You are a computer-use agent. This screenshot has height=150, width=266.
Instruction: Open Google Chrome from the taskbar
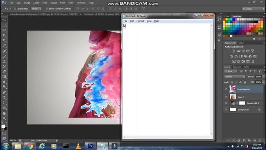[30, 146]
